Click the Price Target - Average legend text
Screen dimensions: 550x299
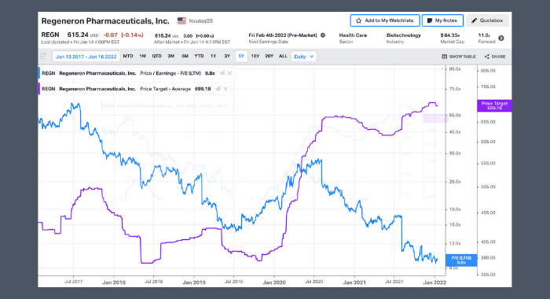[x=165, y=89]
